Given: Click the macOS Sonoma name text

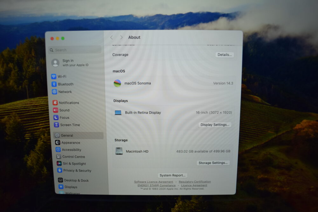Looking at the screenshot, I should click(x=137, y=83).
